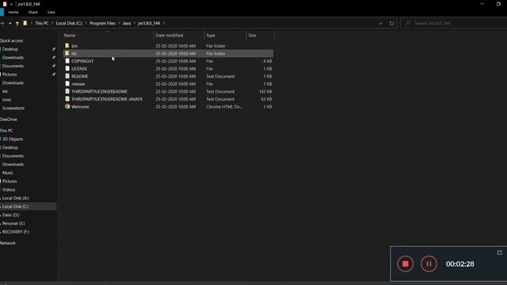Viewport: 507px width, 285px height.
Task: Pop out the recorder widget
Action: [x=500, y=253]
